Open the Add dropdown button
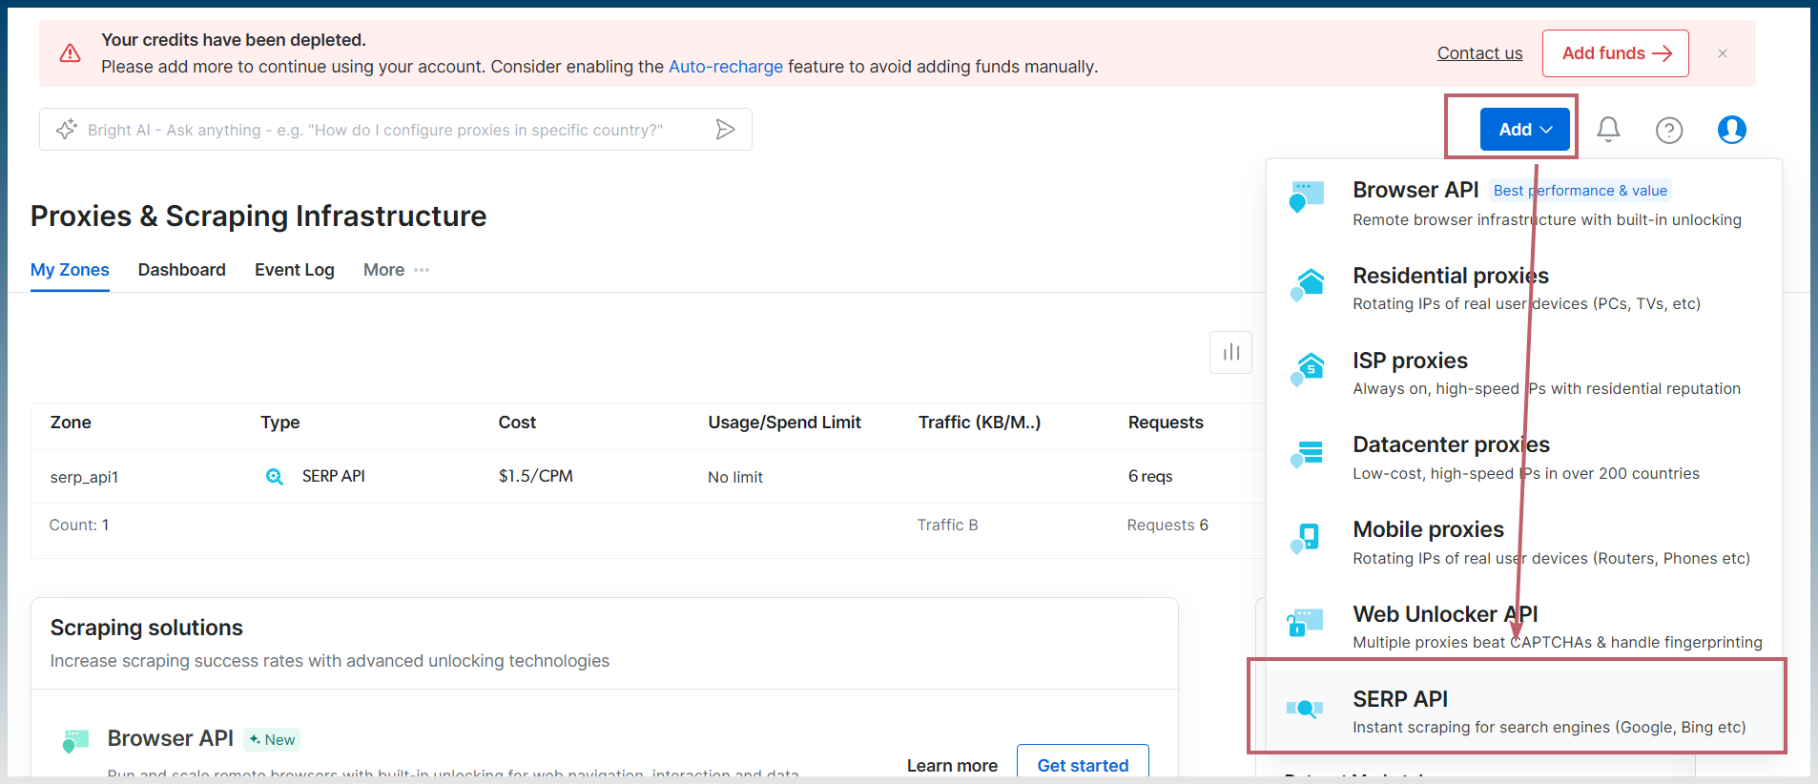Viewport: 1818px width, 784px height. coord(1524,130)
